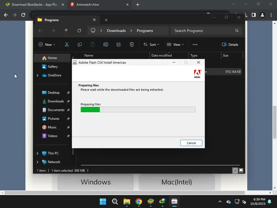Click the Copy icon in Explorer toolbar
Screen dimensions: 277x208
point(80,45)
